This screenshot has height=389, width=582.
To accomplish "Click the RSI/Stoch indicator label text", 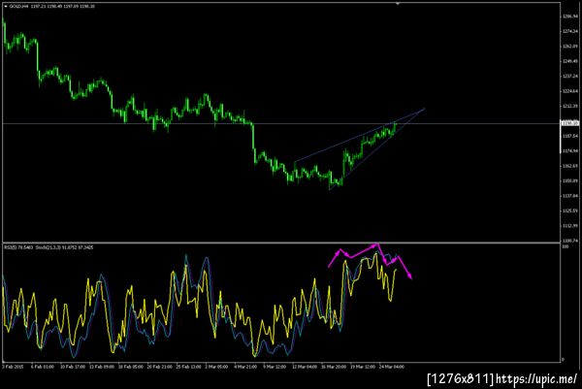I will click(x=48, y=247).
